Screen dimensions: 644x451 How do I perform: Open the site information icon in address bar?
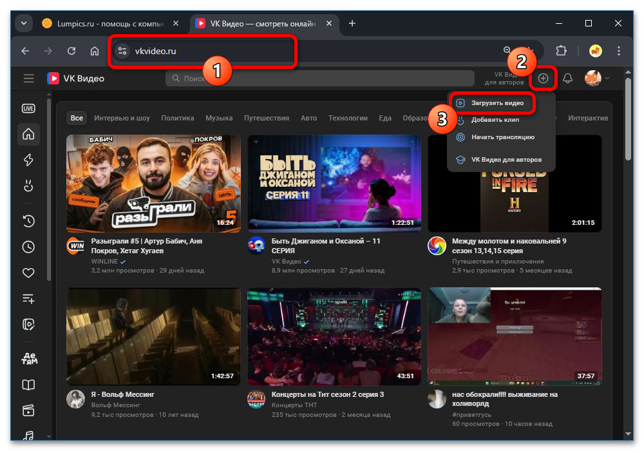(122, 51)
